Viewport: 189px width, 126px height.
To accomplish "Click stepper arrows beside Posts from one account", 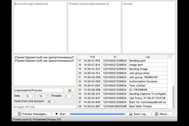I will click(x=55, y=101).
